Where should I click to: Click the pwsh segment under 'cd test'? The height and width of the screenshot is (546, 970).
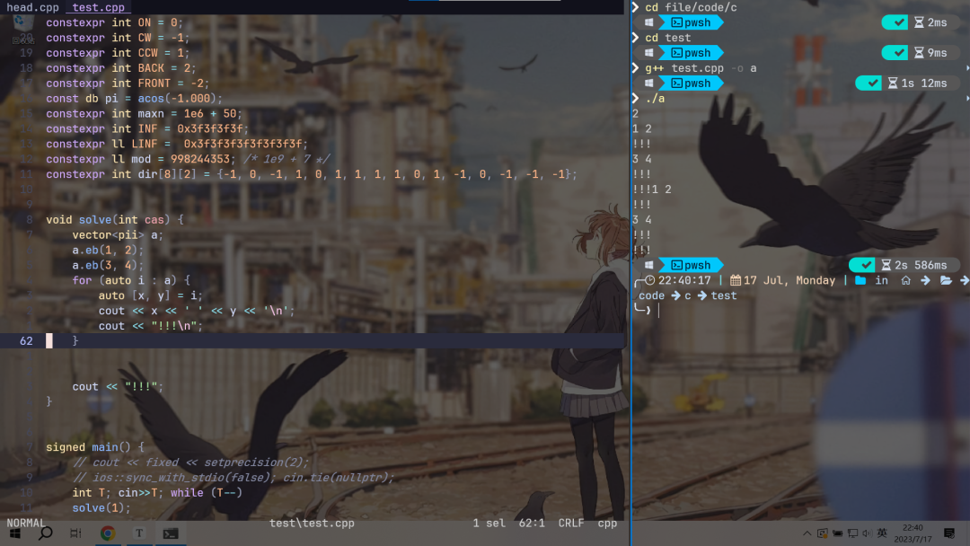691,53
